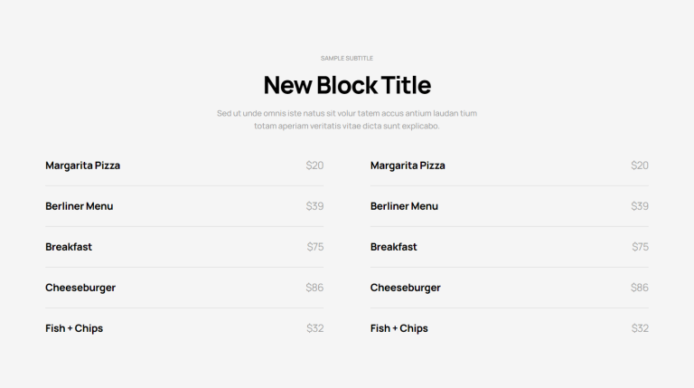The width and height of the screenshot is (694, 388).
Task: Click the SAMPLE SUBTITLE text
Action: (347, 58)
